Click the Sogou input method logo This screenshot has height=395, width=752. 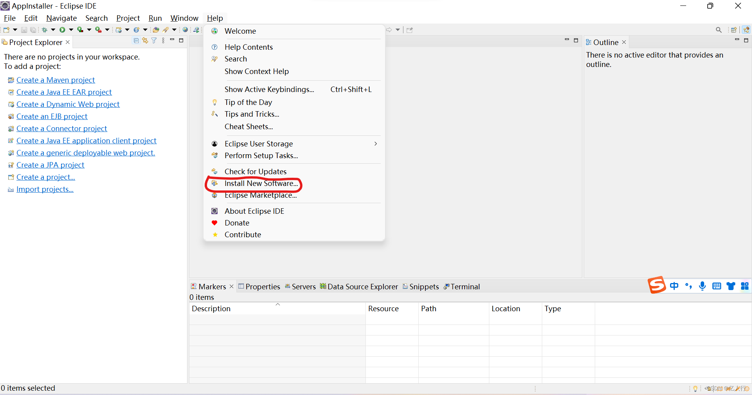tap(657, 285)
